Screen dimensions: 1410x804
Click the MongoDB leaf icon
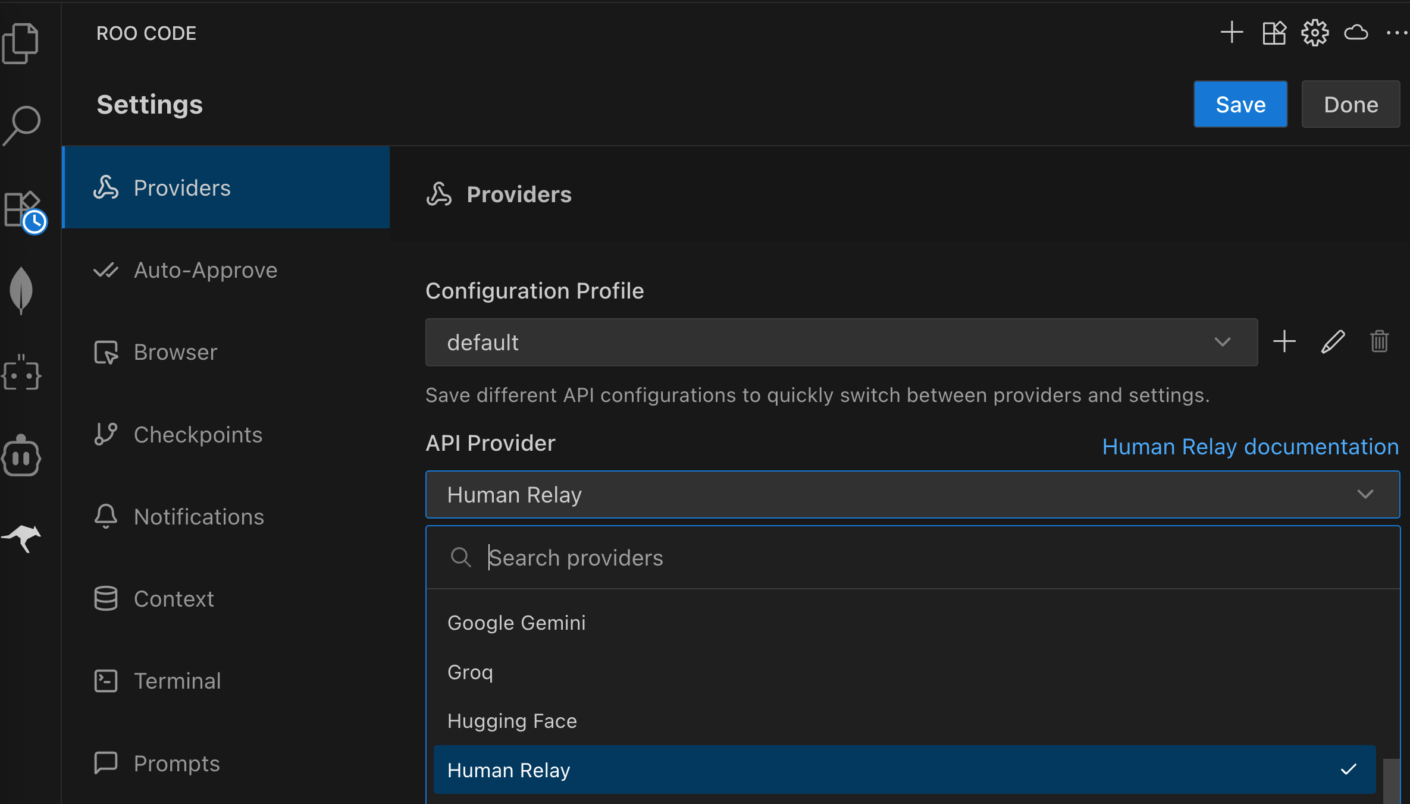click(x=21, y=290)
